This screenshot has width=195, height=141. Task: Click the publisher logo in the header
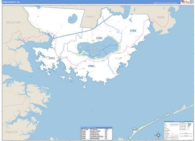tap(185, 2)
